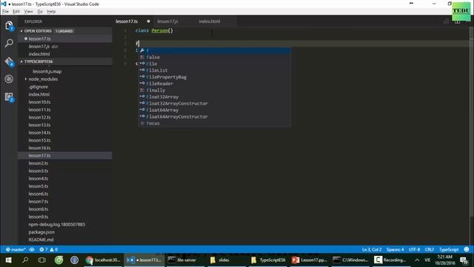Switch to the lesson17.js tab
The height and width of the screenshot is (267, 474).
(x=168, y=22)
